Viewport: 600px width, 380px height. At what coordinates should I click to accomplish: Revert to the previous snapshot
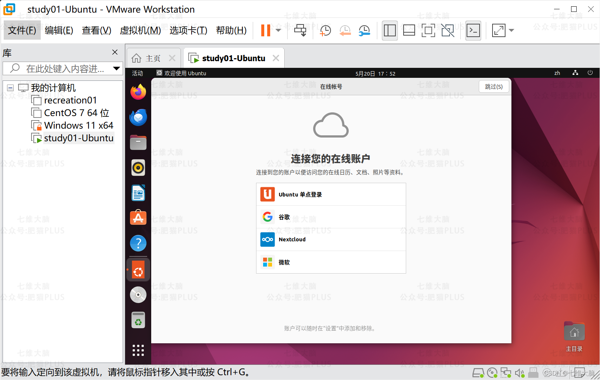[x=345, y=30]
